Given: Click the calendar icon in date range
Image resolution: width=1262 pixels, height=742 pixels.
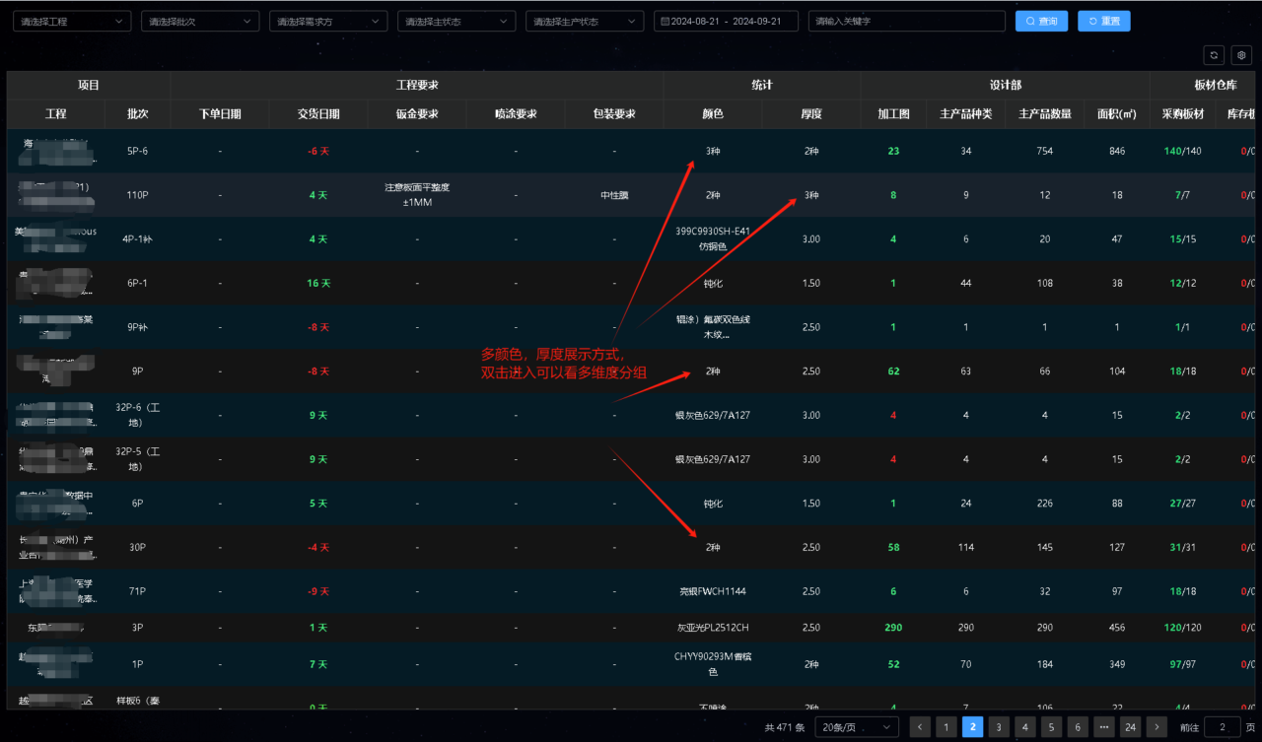Looking at the screenshot, I should click(x=666, y=21).
